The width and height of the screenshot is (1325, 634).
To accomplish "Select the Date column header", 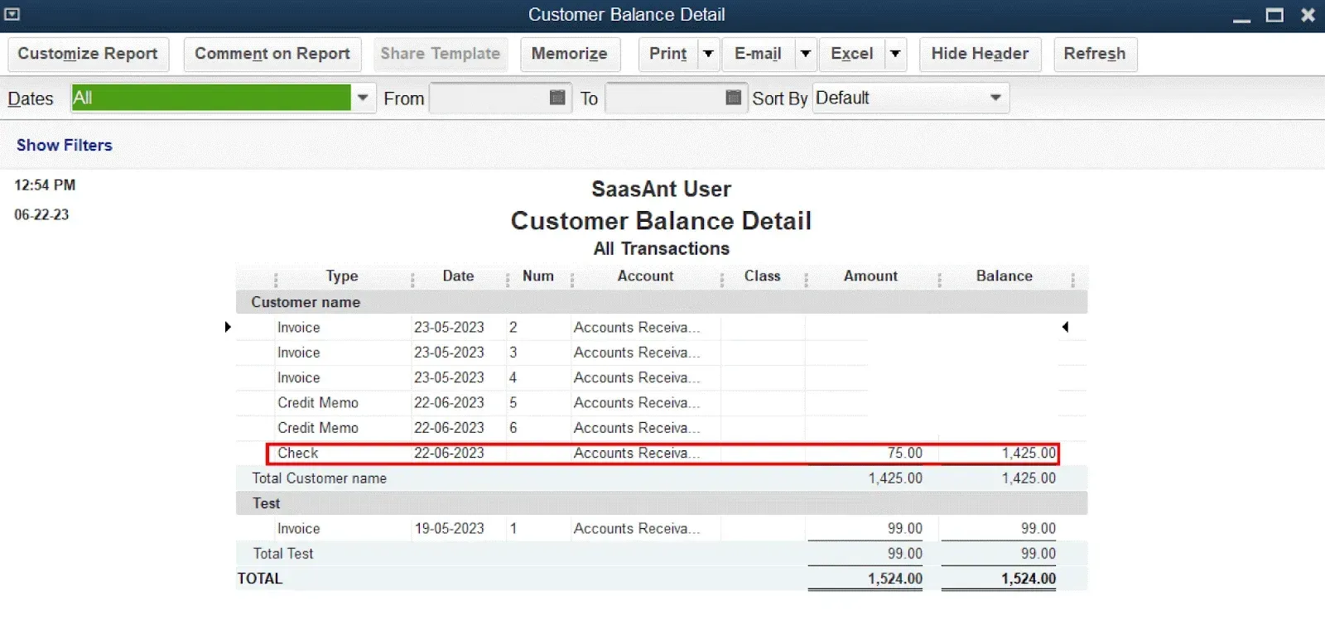I will click(x=458, y=276).
